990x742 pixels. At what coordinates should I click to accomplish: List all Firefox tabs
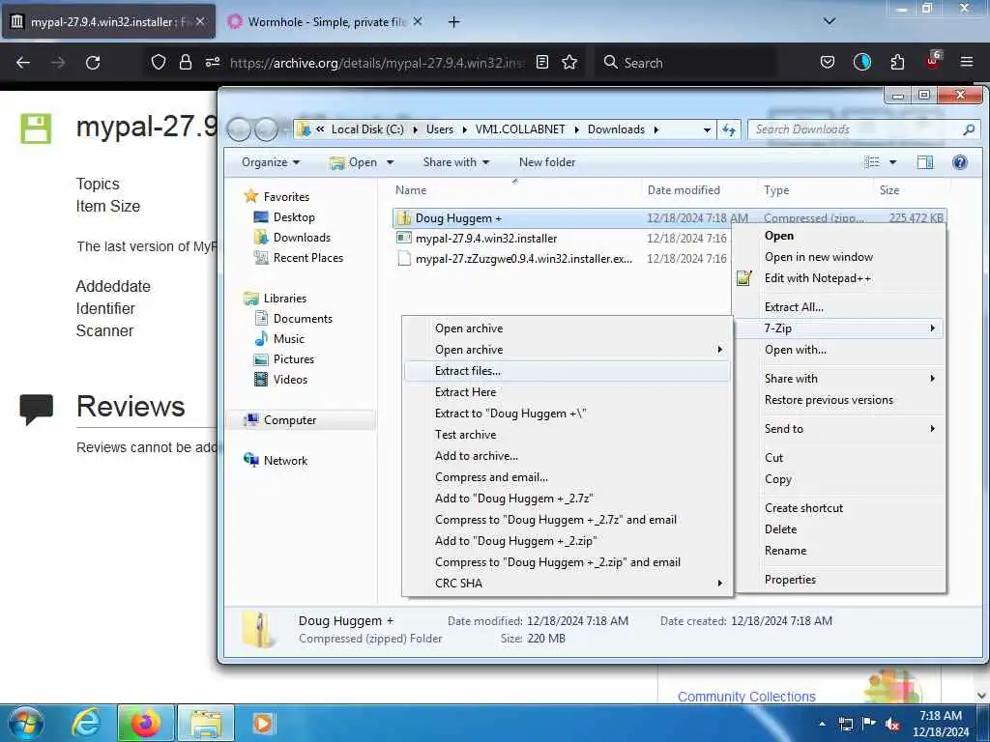[x=830, y=21]
